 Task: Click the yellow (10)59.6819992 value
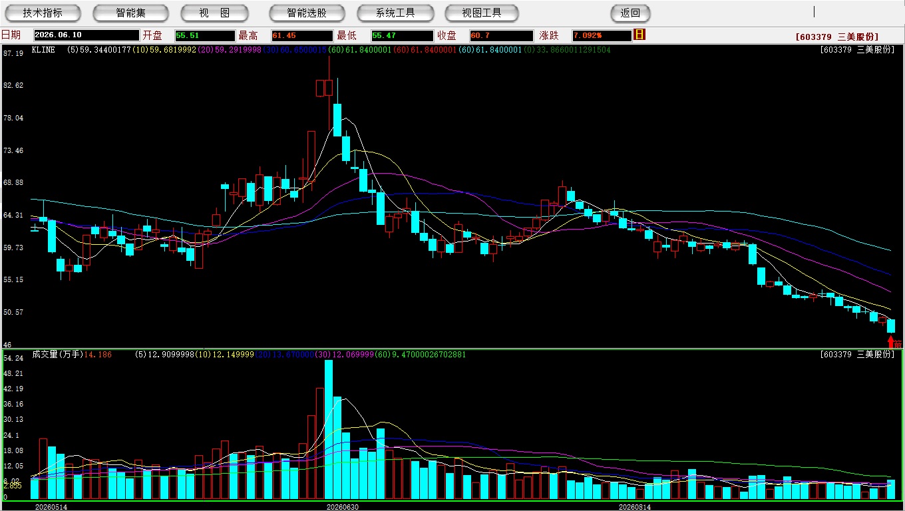[164, 49]
